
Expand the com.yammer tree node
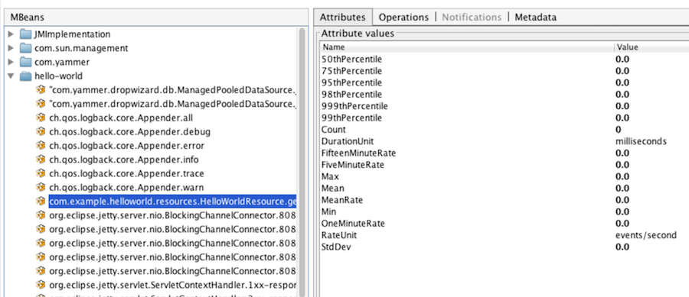pyautogui.click(x=11, y=62)
